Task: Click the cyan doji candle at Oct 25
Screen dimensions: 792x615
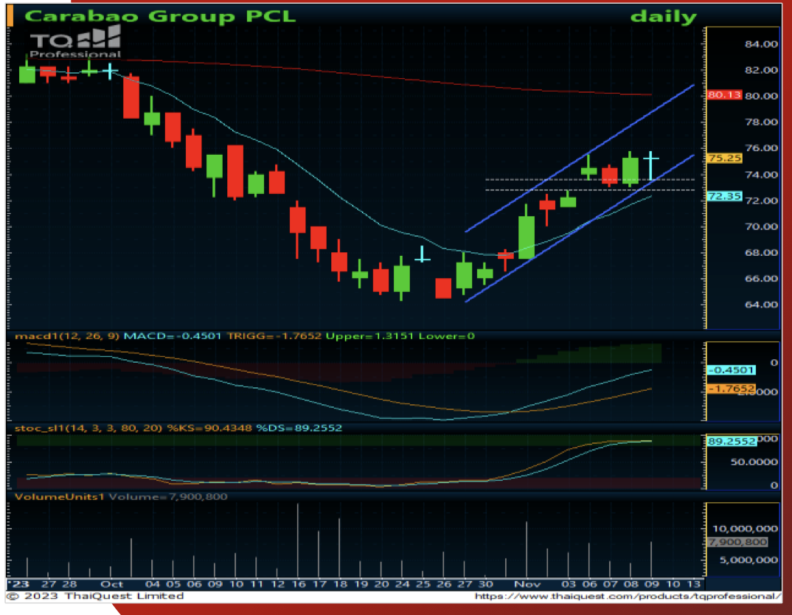Action: (423, 254)
